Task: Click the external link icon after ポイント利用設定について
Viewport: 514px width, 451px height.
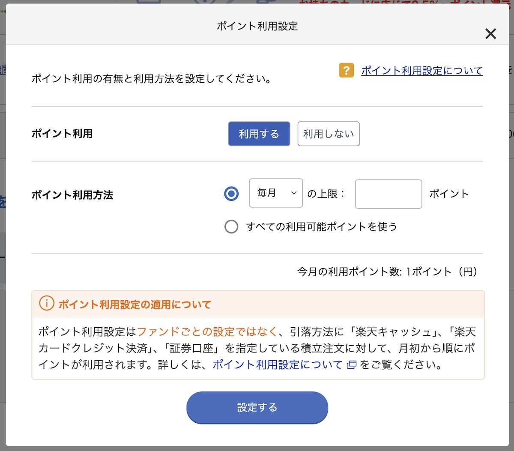Action: pyautogui.click(x=352, y=364)
